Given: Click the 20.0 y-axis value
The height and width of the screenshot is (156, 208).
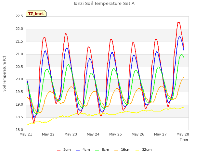Looking at the screenshot, I should point(19,79).
